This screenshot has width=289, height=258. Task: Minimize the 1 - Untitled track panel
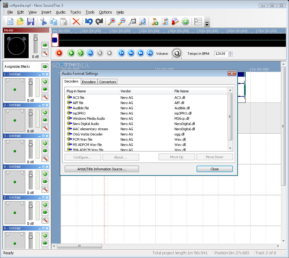point(40,75)
